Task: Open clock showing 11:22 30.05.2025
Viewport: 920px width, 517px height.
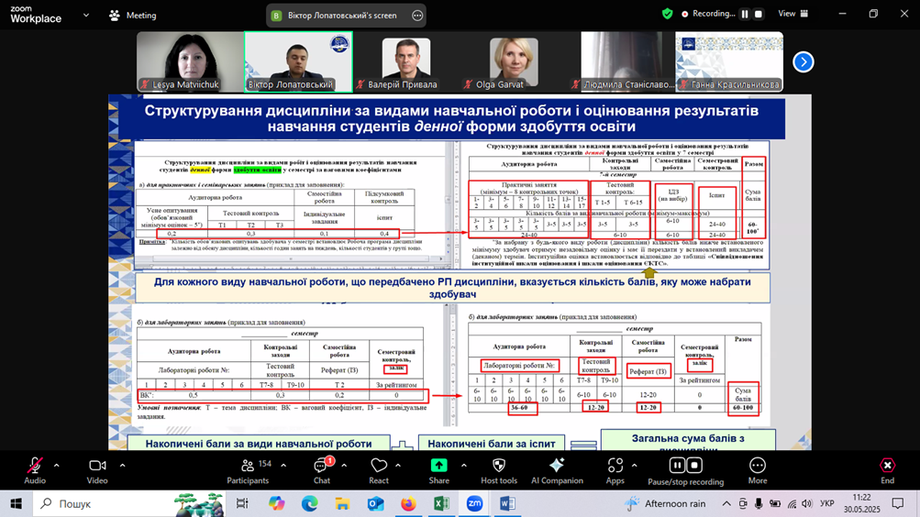Action: tap(862, 503)
